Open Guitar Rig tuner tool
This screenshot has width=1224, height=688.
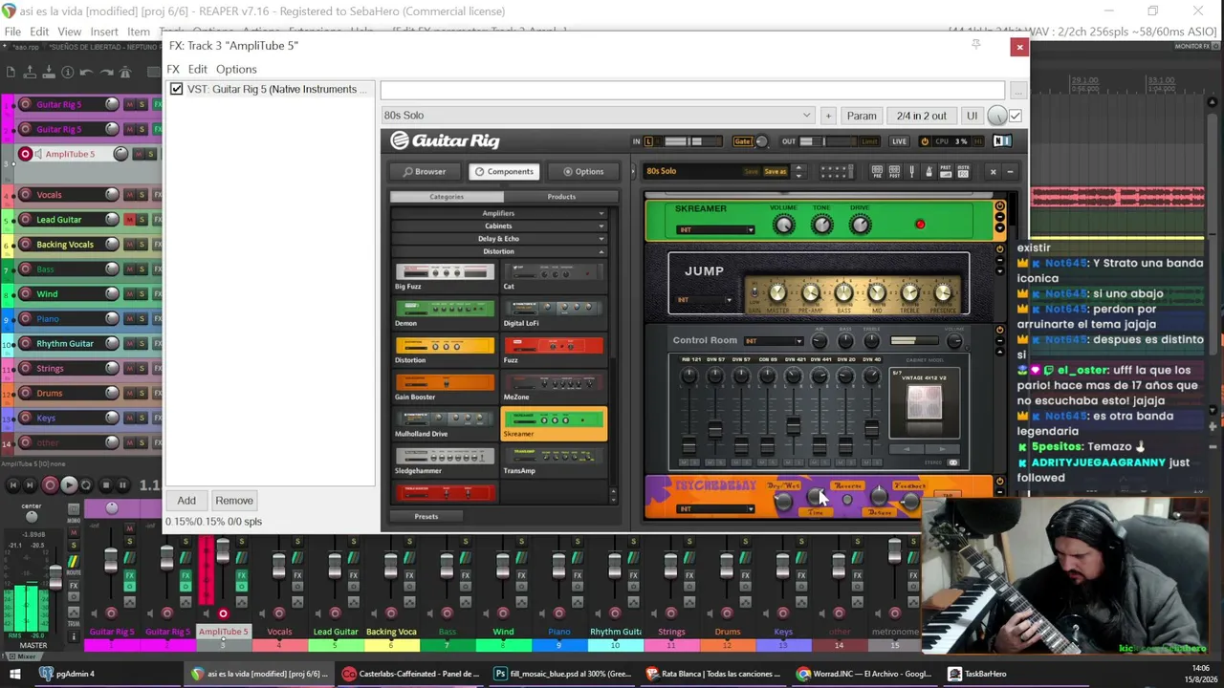pos(912,172)
